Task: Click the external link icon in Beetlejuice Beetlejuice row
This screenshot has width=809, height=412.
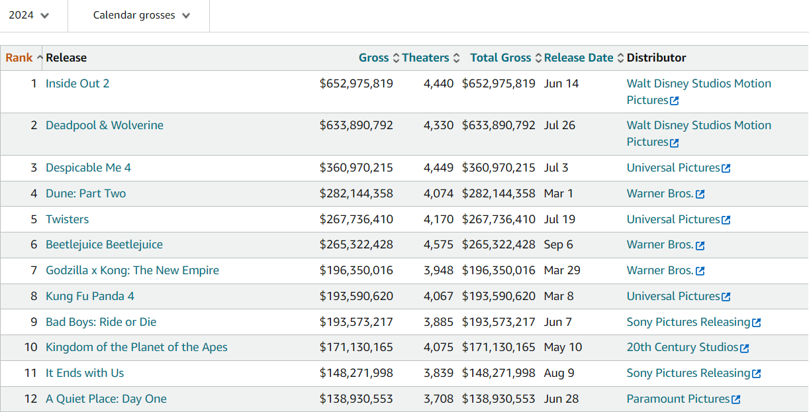Action: coord(700,245)
